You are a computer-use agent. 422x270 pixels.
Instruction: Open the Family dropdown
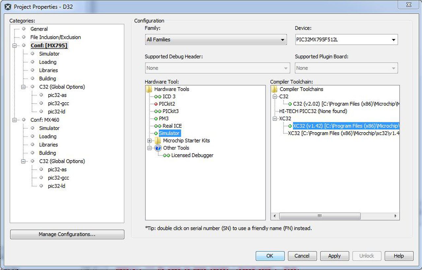[216, 40]
